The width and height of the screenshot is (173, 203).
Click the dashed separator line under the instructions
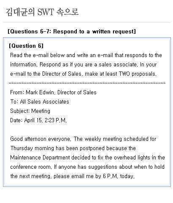pyautogui.click(x=87, y=83)
